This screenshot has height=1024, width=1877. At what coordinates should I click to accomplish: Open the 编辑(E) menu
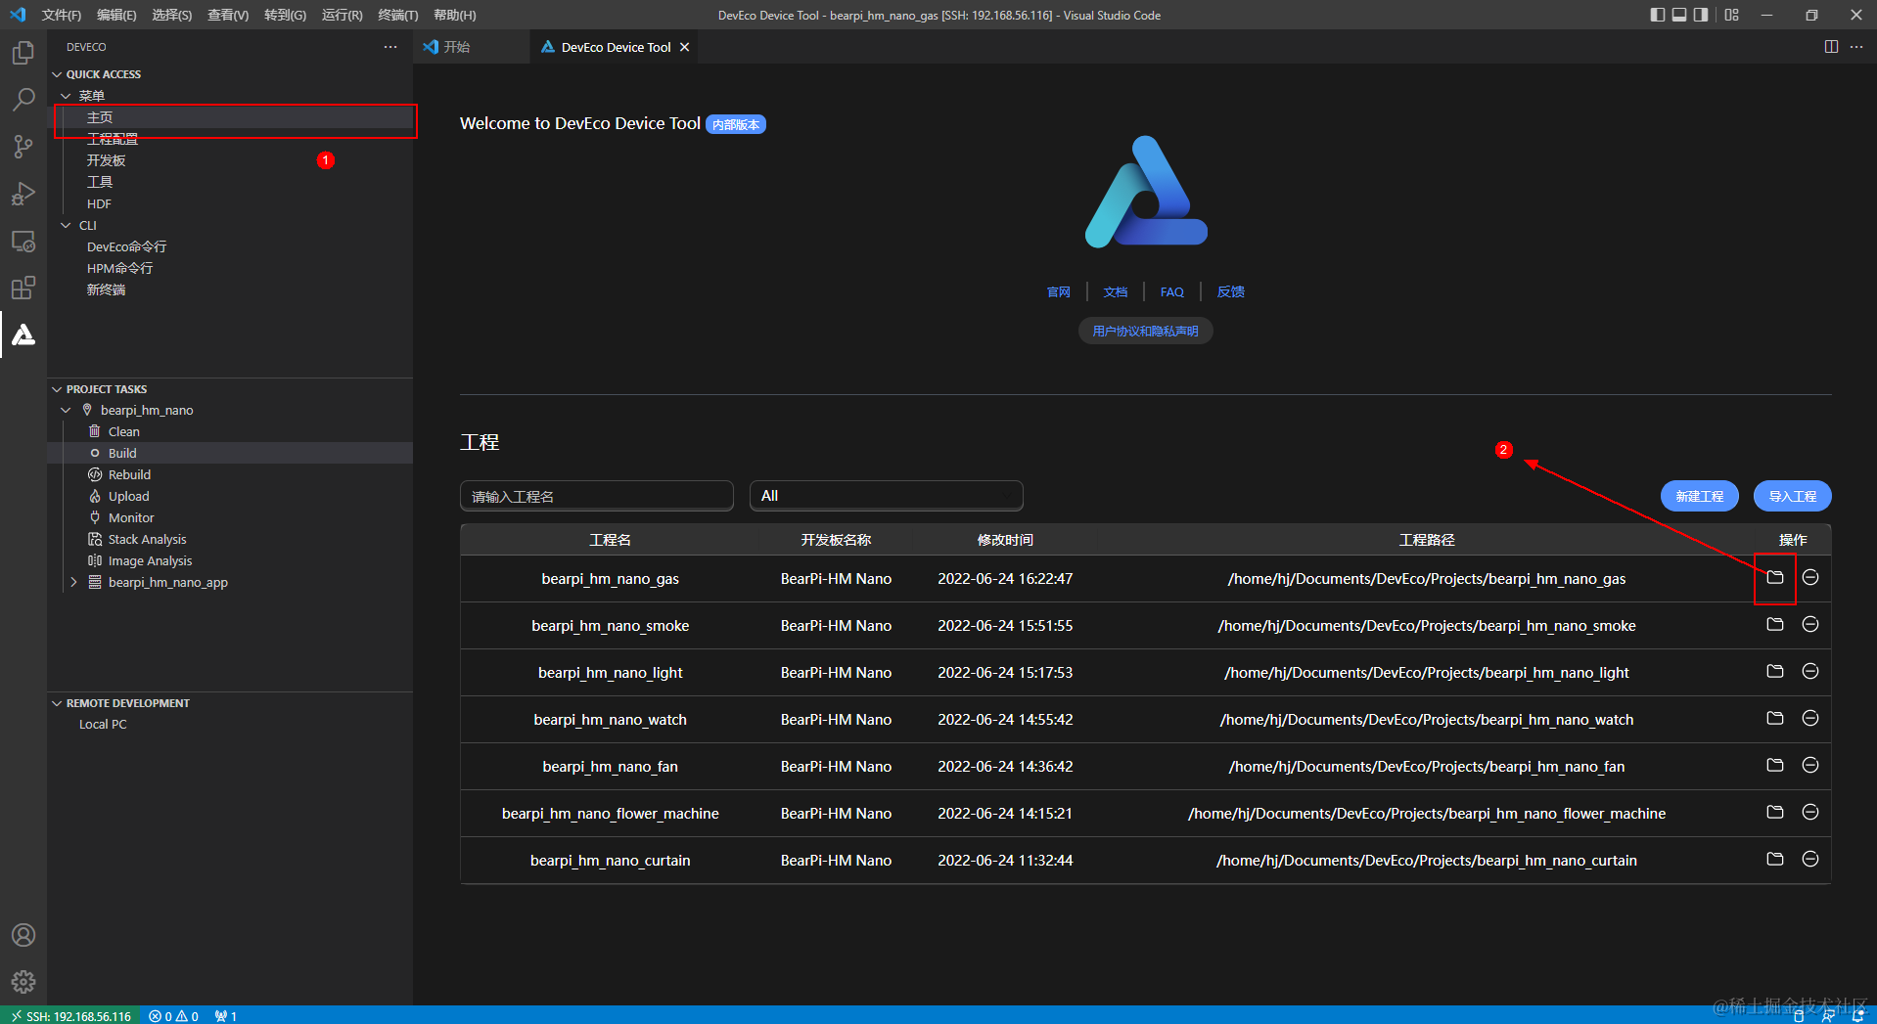(117, 15)
